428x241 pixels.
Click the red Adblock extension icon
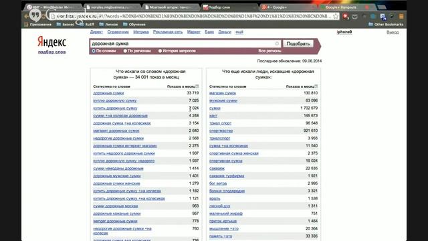click(346, 16)
